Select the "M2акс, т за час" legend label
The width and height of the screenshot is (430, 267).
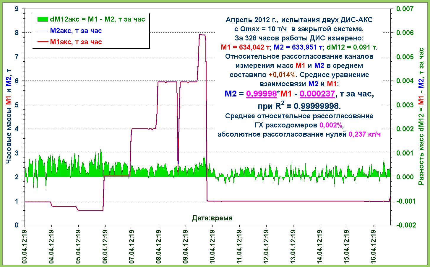(x=76, y=31)
